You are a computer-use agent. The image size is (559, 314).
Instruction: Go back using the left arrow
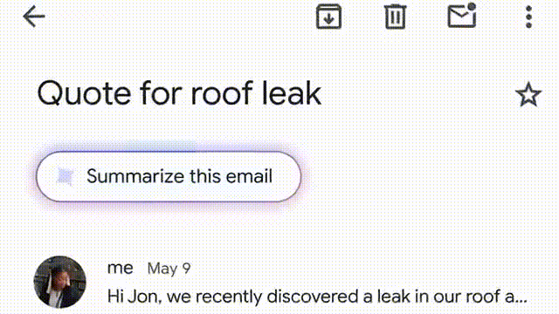click(34, 17)
